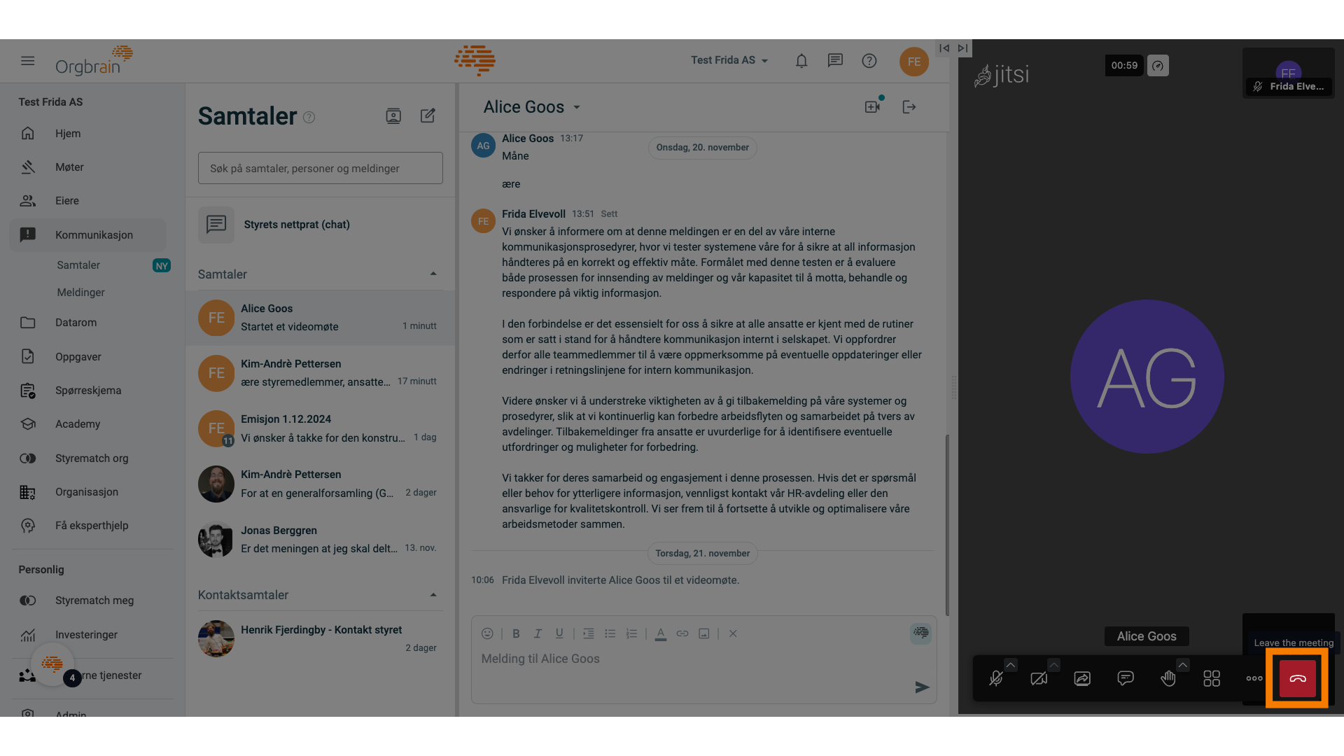Open tile view in Jitsi toolbar
1344x756 pixels.
coord(1210,678)
